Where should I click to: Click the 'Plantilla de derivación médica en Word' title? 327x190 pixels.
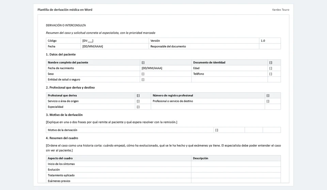65,10
